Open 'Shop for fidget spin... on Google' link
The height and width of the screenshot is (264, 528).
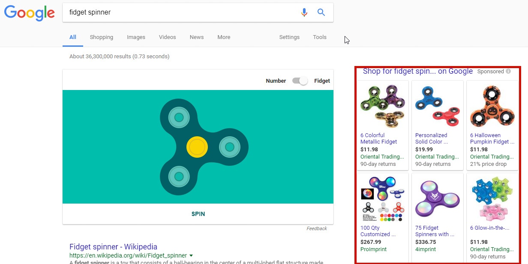pyautogui.click(x=418, y=72)
